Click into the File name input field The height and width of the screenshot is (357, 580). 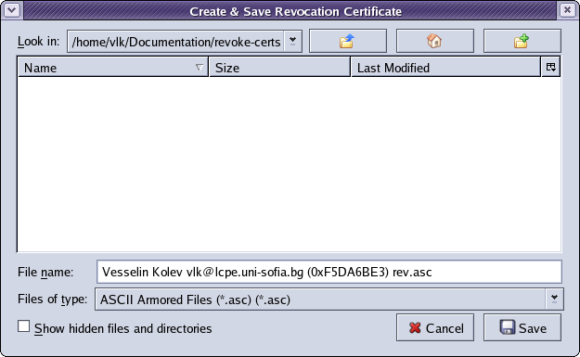[x=329, y=272]
